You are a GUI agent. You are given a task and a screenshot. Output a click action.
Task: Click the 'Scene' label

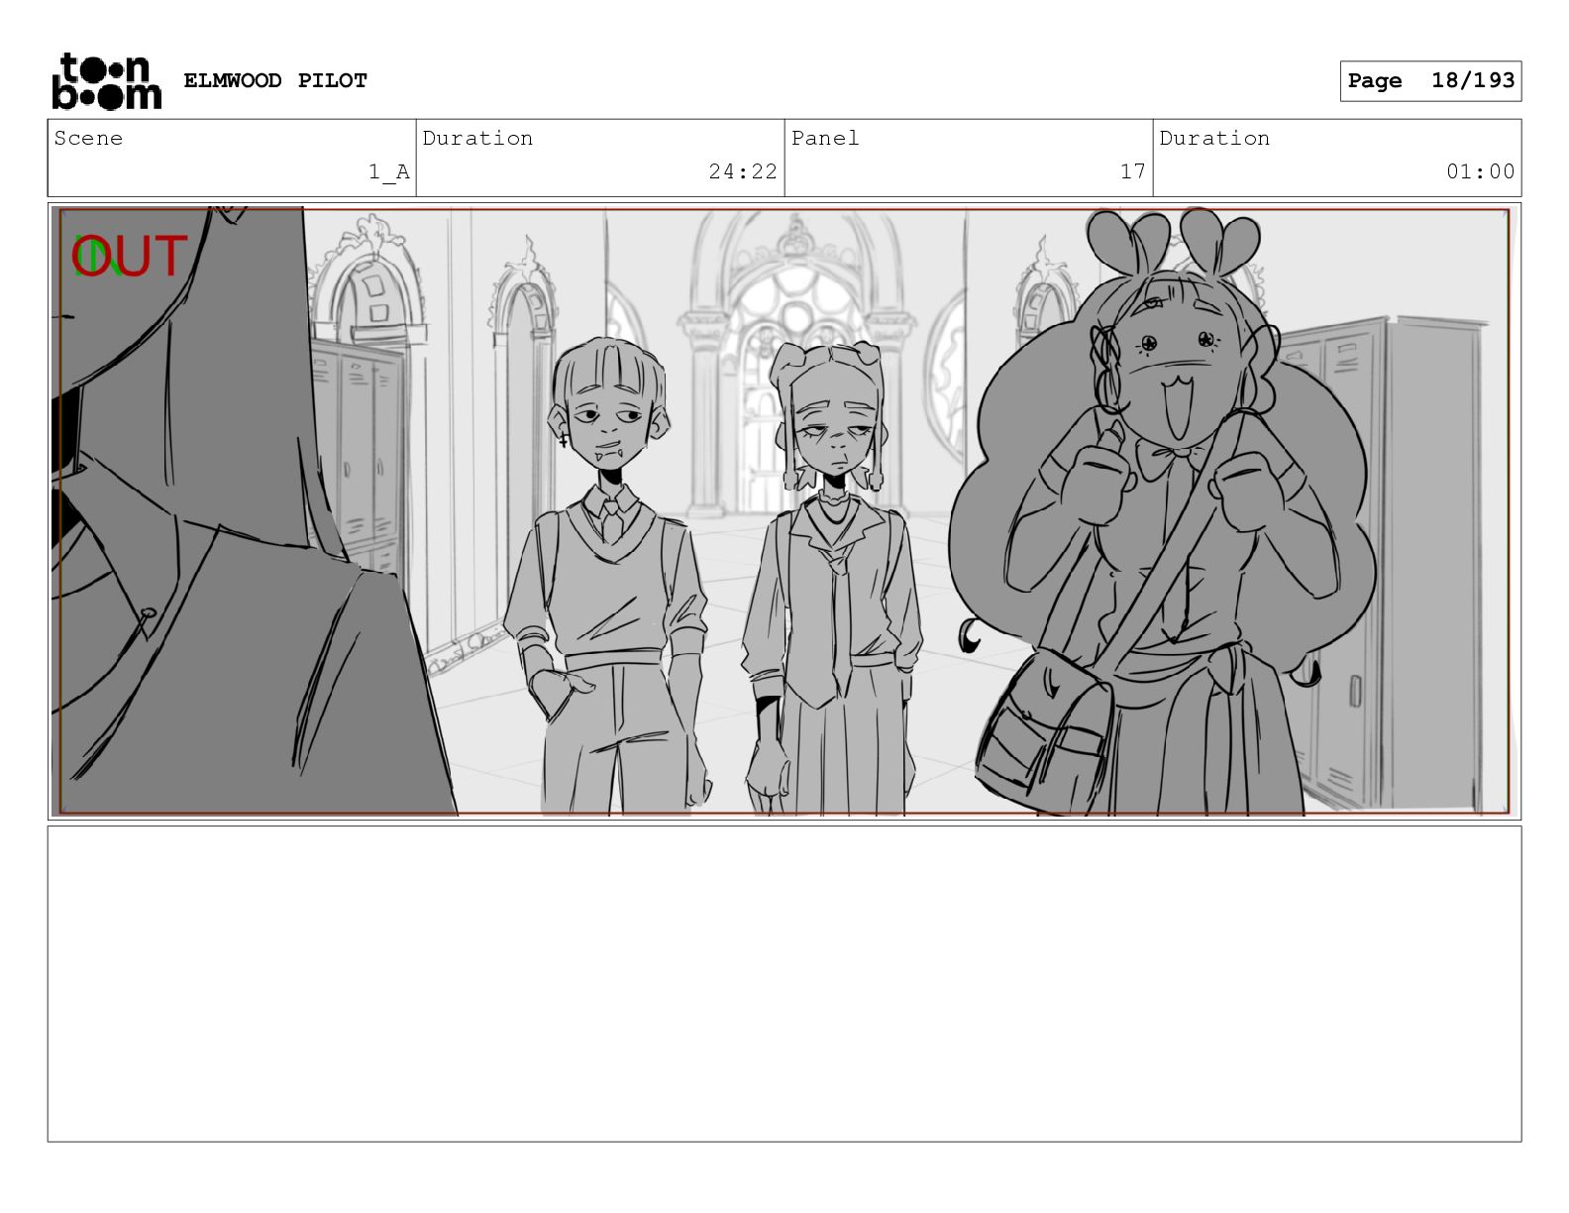pos(88,139)
